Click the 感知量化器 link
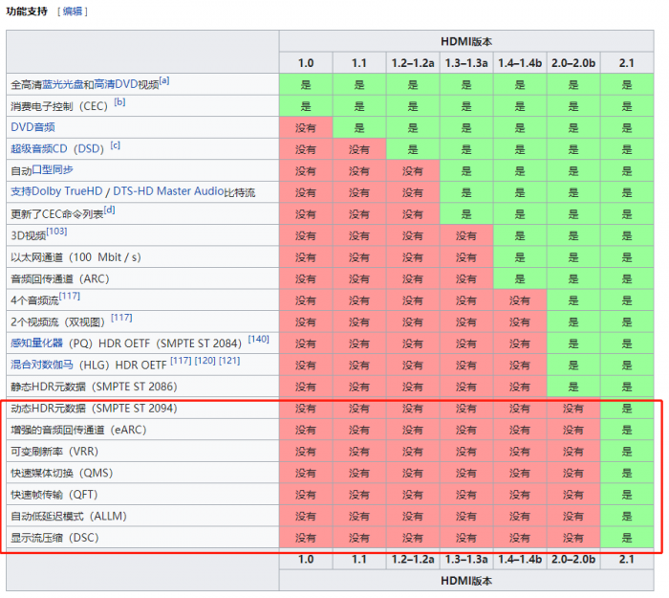Image resolution: width=669 pixels, height=598 pixels. point(36,343)
